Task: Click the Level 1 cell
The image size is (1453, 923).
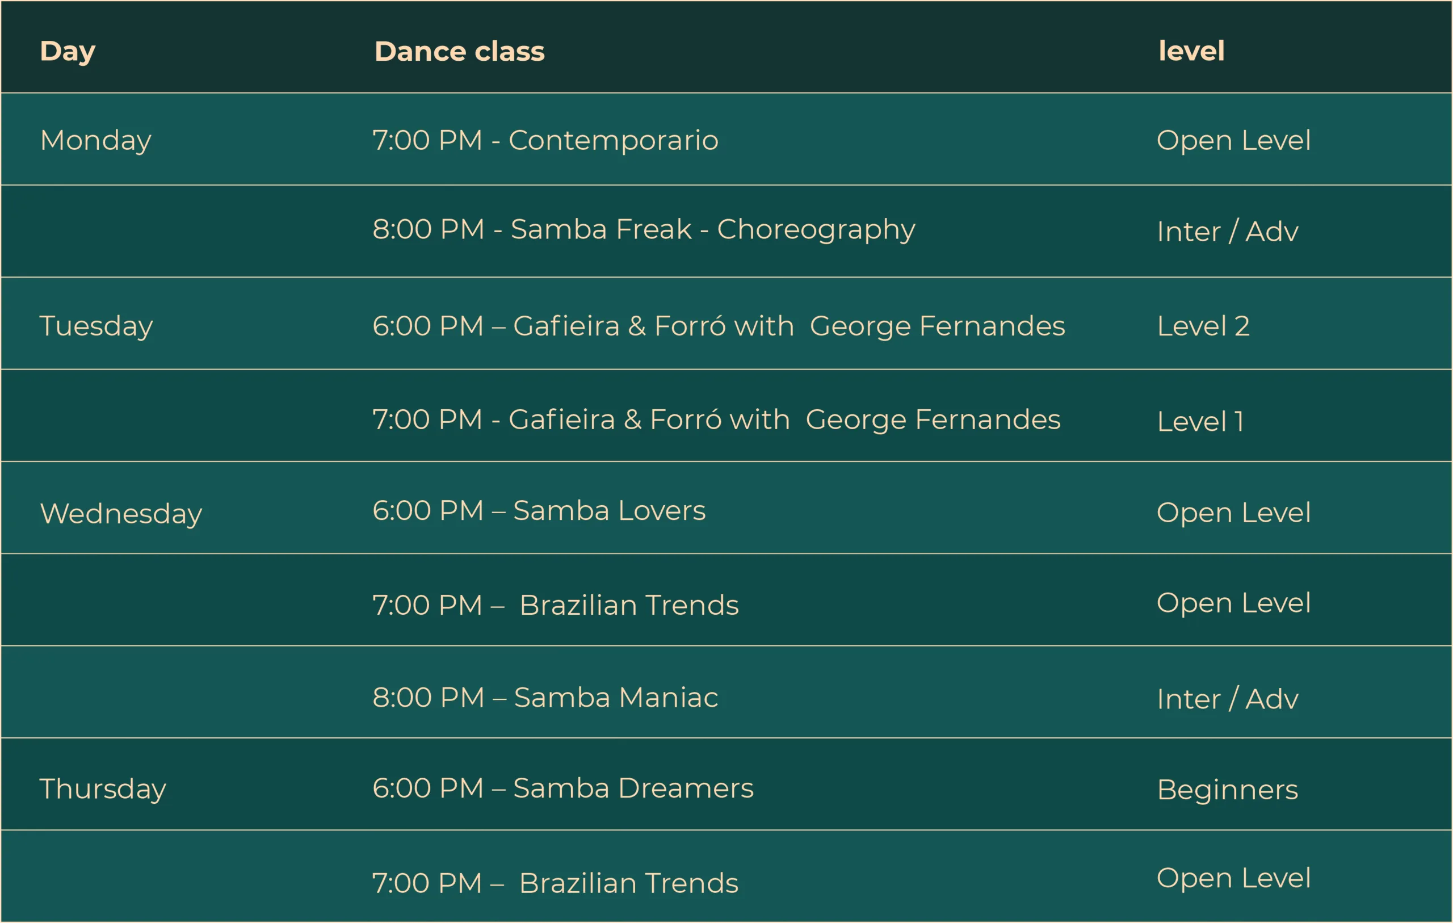Action: 1199,421
